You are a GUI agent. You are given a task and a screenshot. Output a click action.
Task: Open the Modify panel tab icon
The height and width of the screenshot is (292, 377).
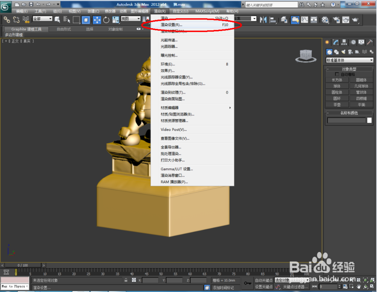tap(336, 42)
